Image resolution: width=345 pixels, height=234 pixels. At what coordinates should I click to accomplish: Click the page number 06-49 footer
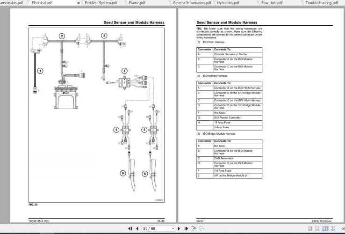[161, 221]
